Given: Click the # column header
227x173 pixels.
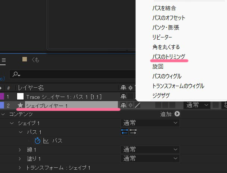Looking at the screenshot, I should pos(9,88).
